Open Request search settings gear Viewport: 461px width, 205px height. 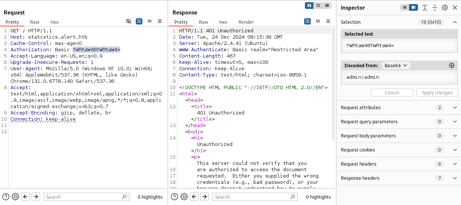pos(15,197)
